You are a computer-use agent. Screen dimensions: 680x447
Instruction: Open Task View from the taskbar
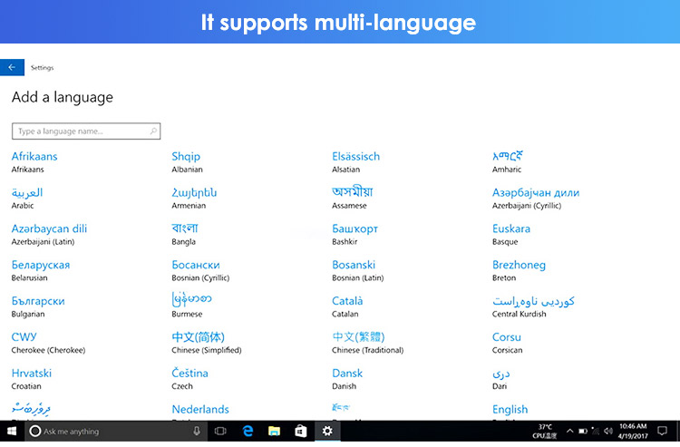tap(220, 431)
